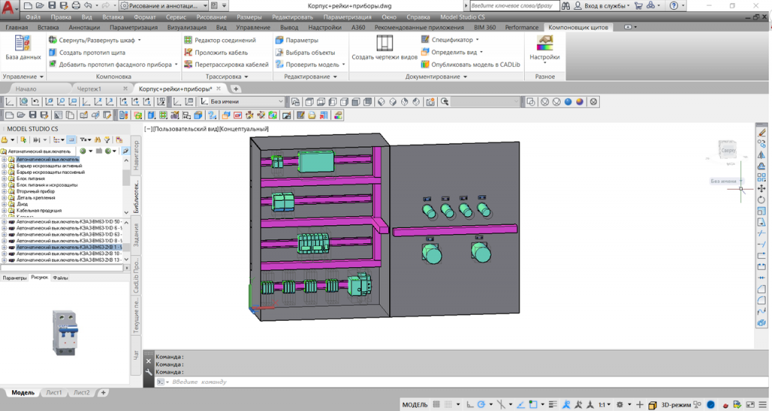
Task: Click Свернуть/Развернуть шкаф button
Action: pyautogui.click(x=94, y=40)
